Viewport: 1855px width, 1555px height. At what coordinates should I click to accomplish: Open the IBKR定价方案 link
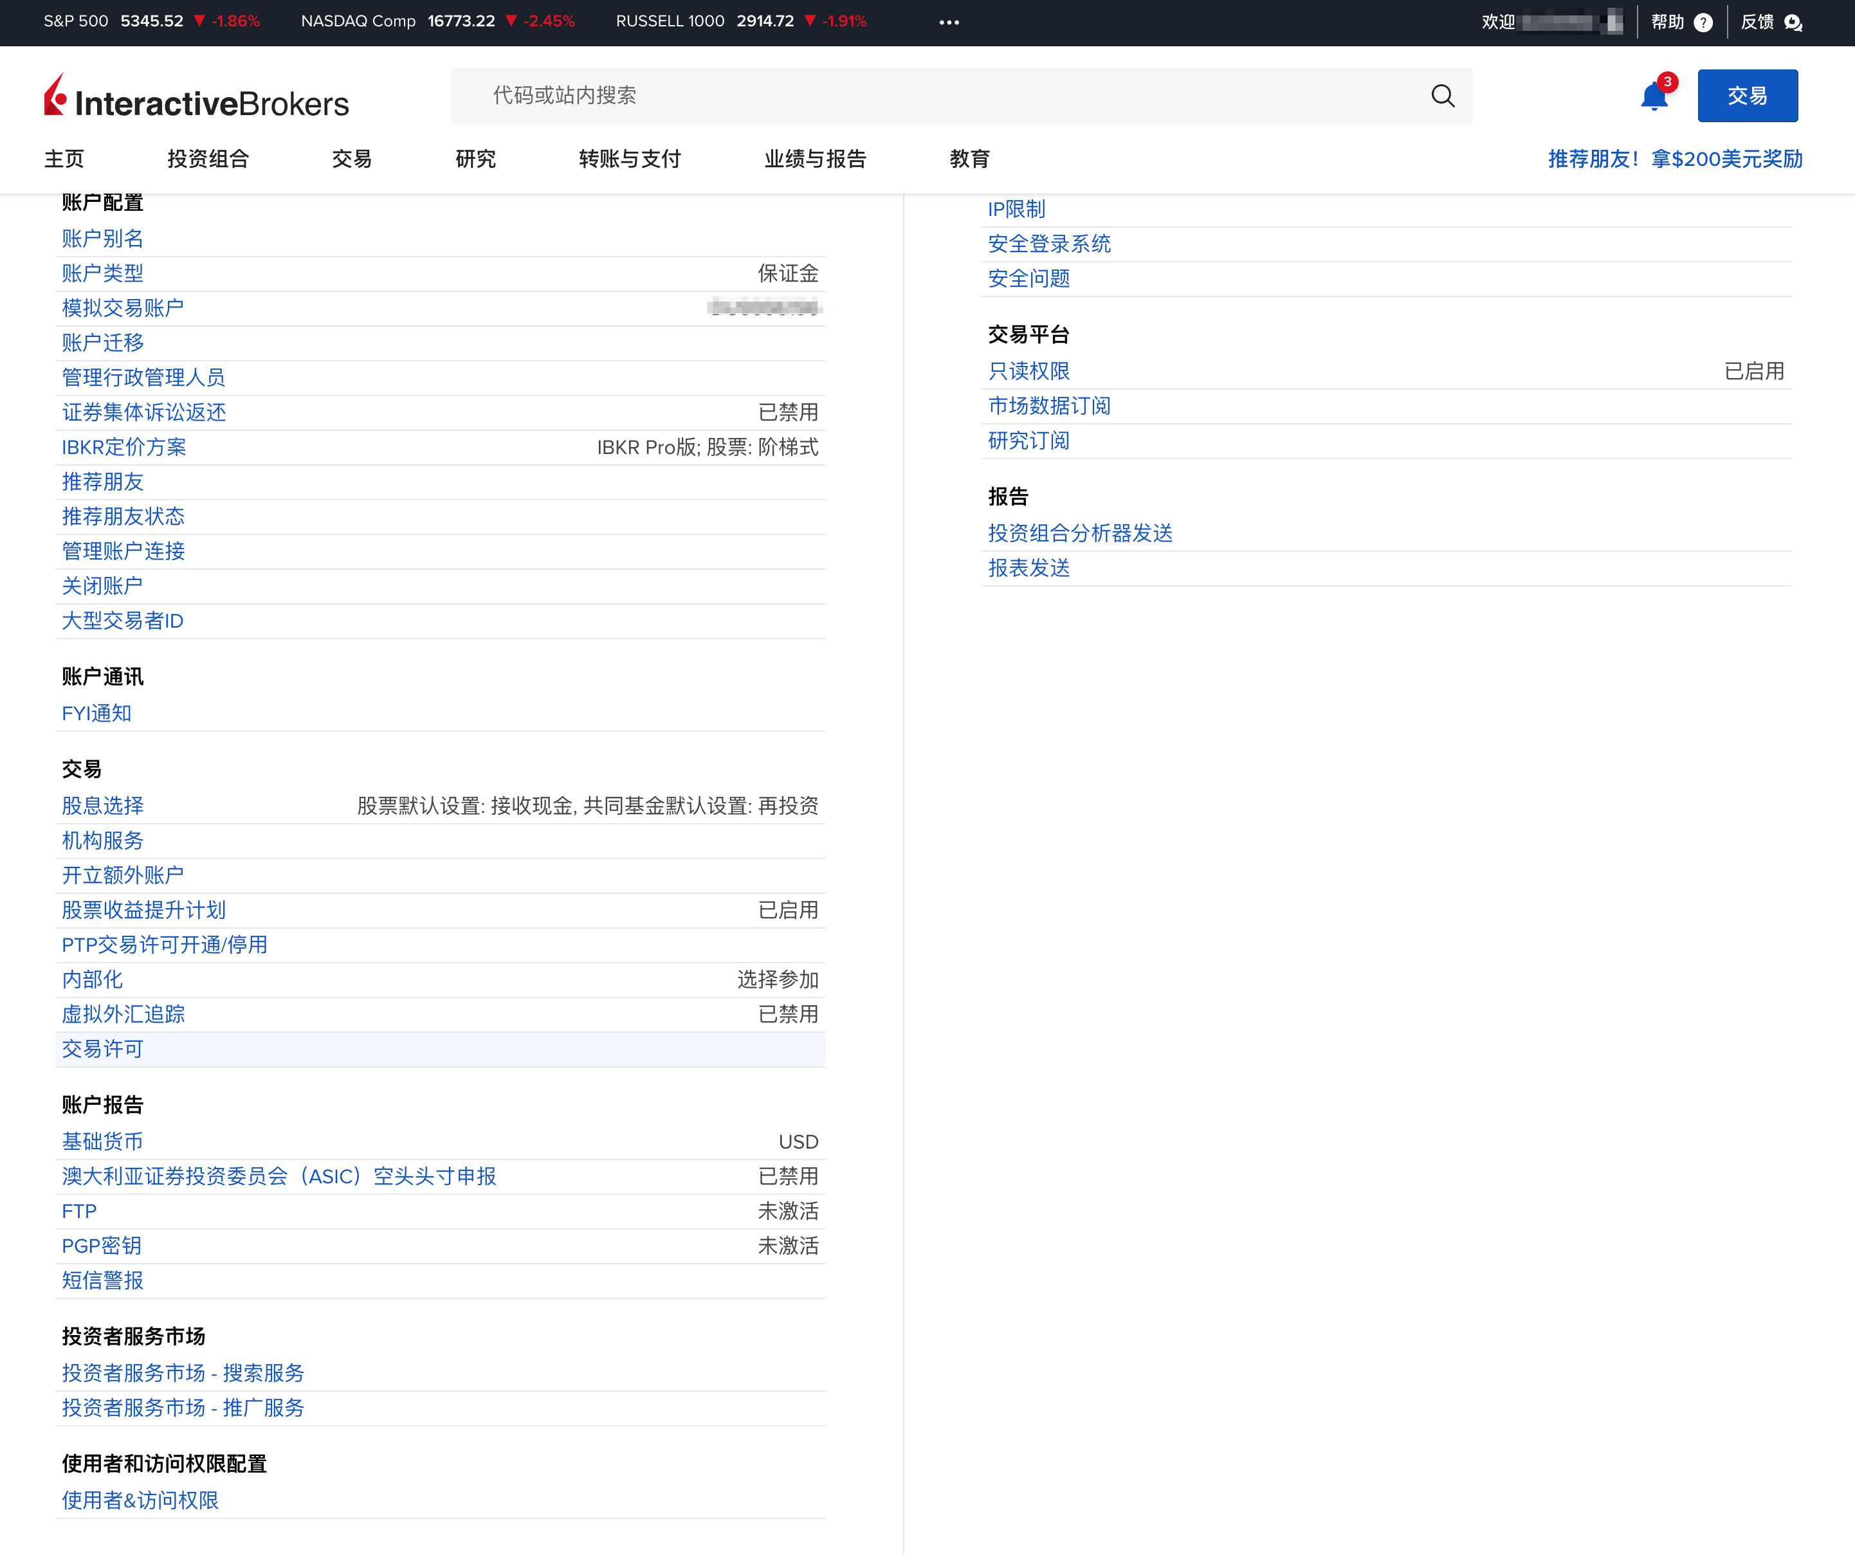pos(123,447)
